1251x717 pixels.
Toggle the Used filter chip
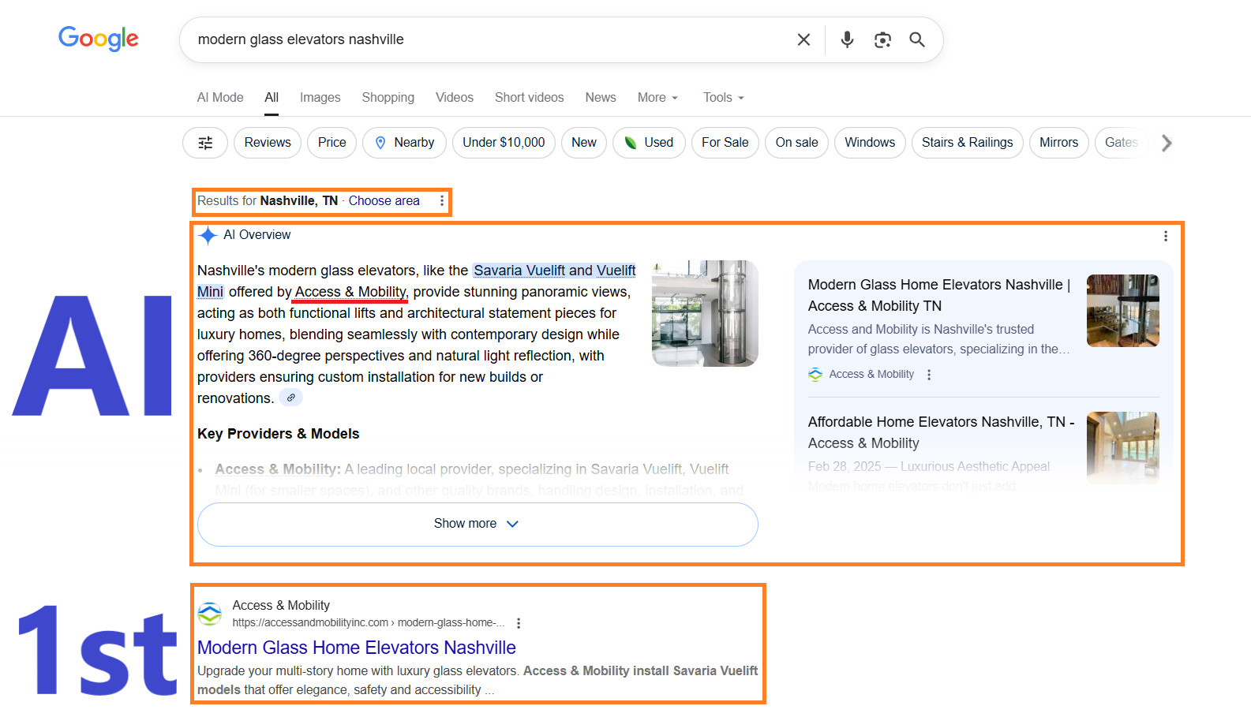[649, 143]
